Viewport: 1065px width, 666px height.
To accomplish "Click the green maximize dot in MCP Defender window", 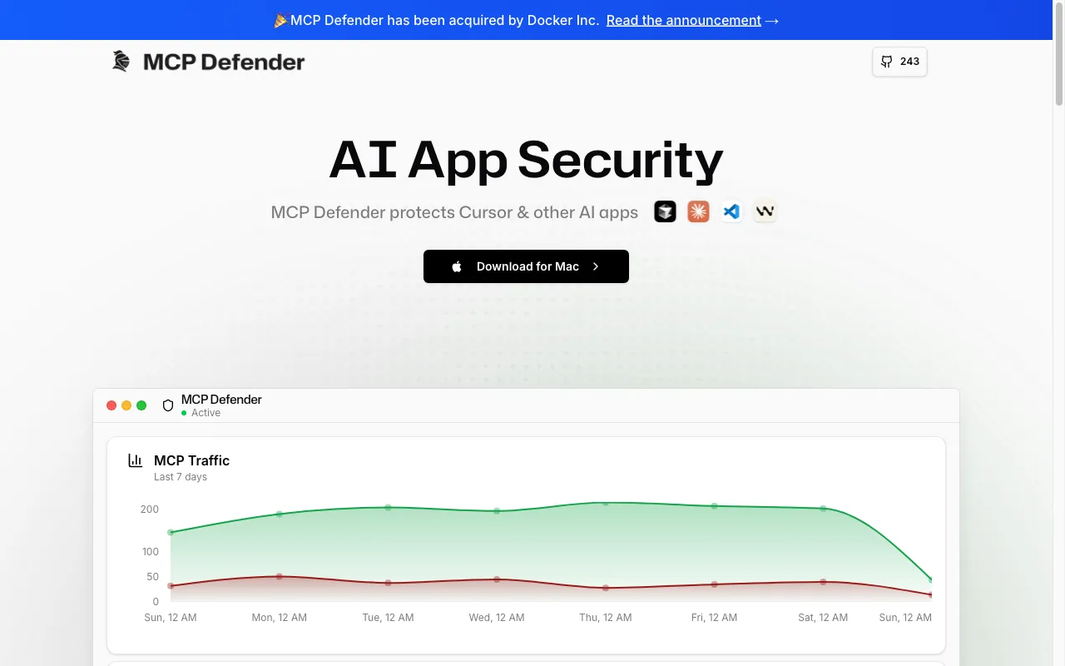I will tap(141, 405).
